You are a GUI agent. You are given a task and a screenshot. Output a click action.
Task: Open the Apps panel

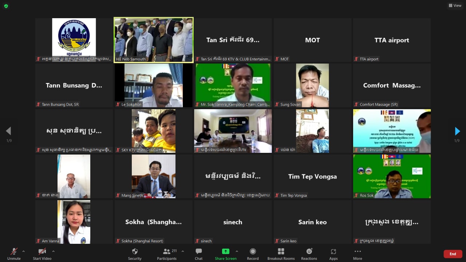click(333, 251)
